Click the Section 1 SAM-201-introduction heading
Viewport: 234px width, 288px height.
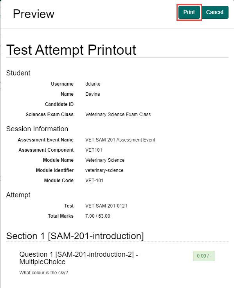75,236
